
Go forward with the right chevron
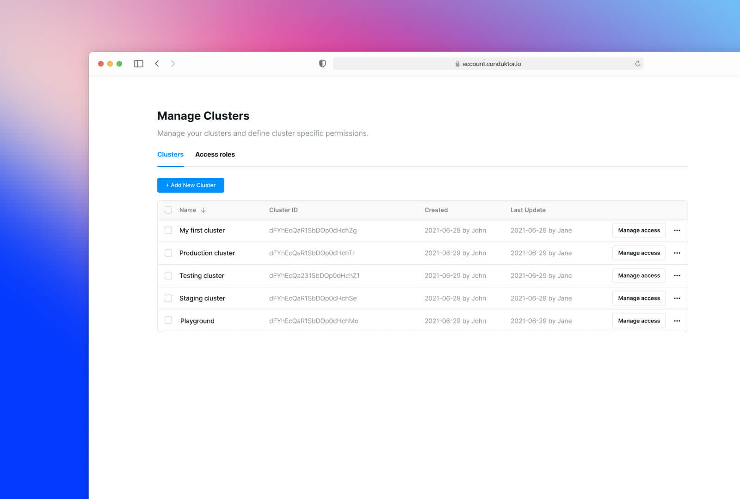[x=173, y=64]
